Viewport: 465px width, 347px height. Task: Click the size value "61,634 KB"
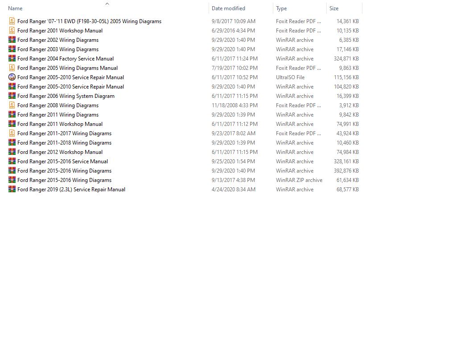tap(348, 180)
